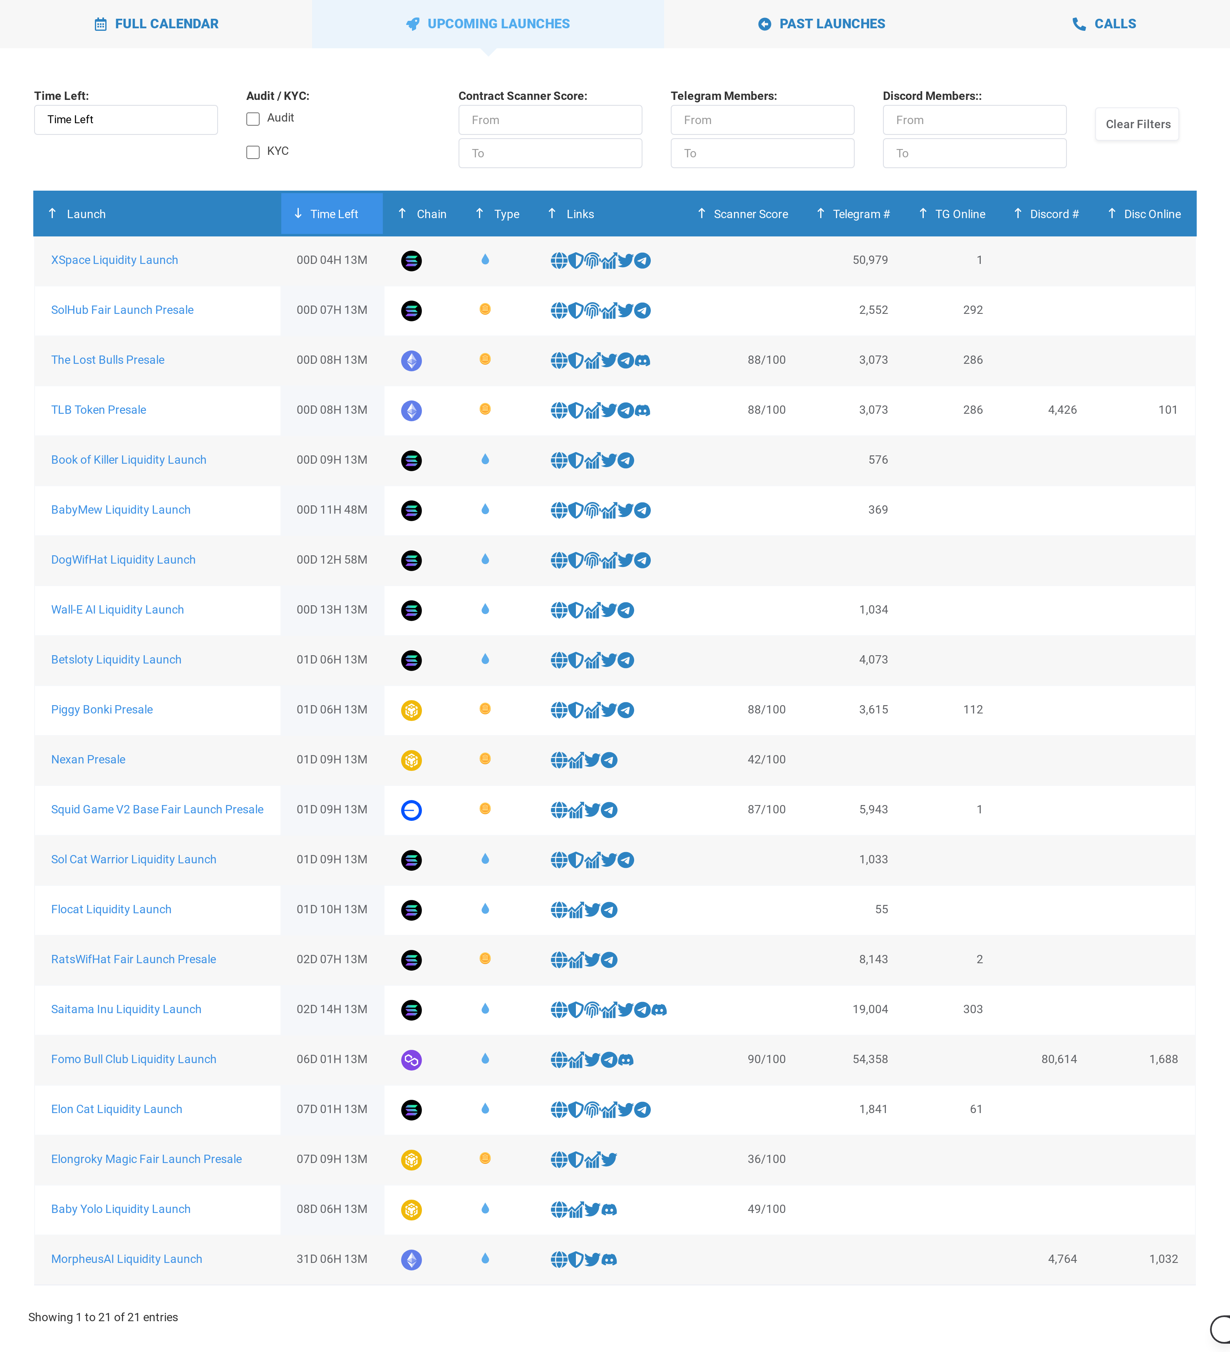Screen dimensions: 1230x1352
Task: Sort table by Links column
Action: pyautogui.click(x=609, y=214)
